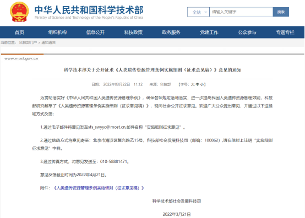The image size is (305, 218).
Task: Click the fax number 010-58881471
Action: coord(113,162)
